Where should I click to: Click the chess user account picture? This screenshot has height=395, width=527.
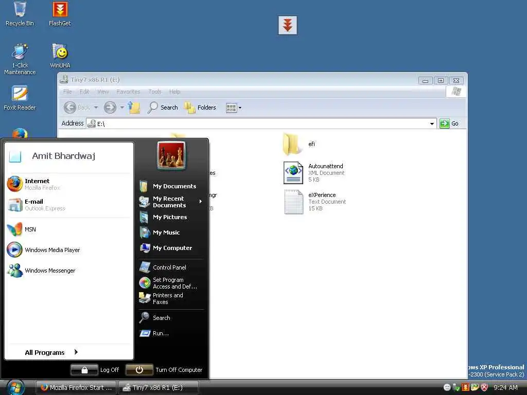tap(171, 155)
